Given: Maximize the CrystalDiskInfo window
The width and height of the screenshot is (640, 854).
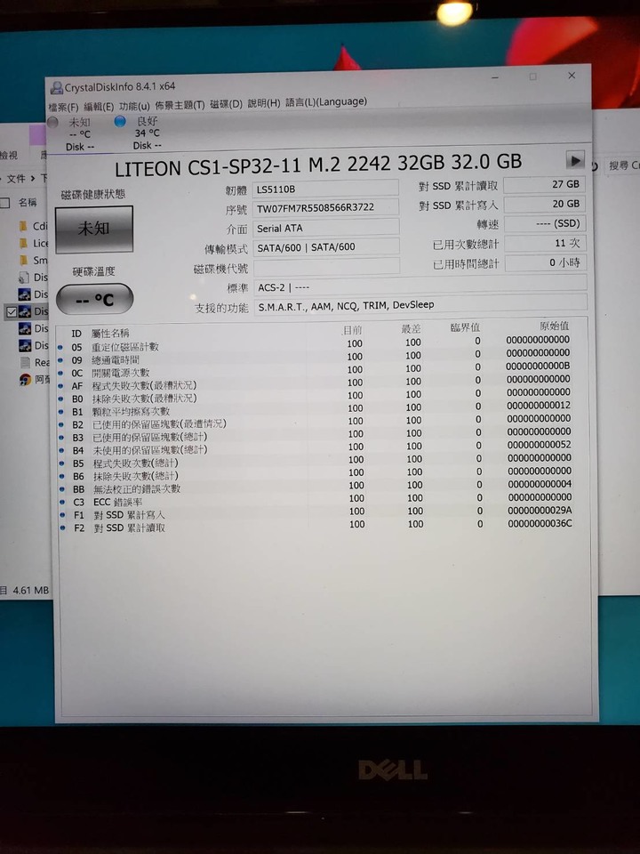Looking at the screenshot, I should click(x=533, y=77).
